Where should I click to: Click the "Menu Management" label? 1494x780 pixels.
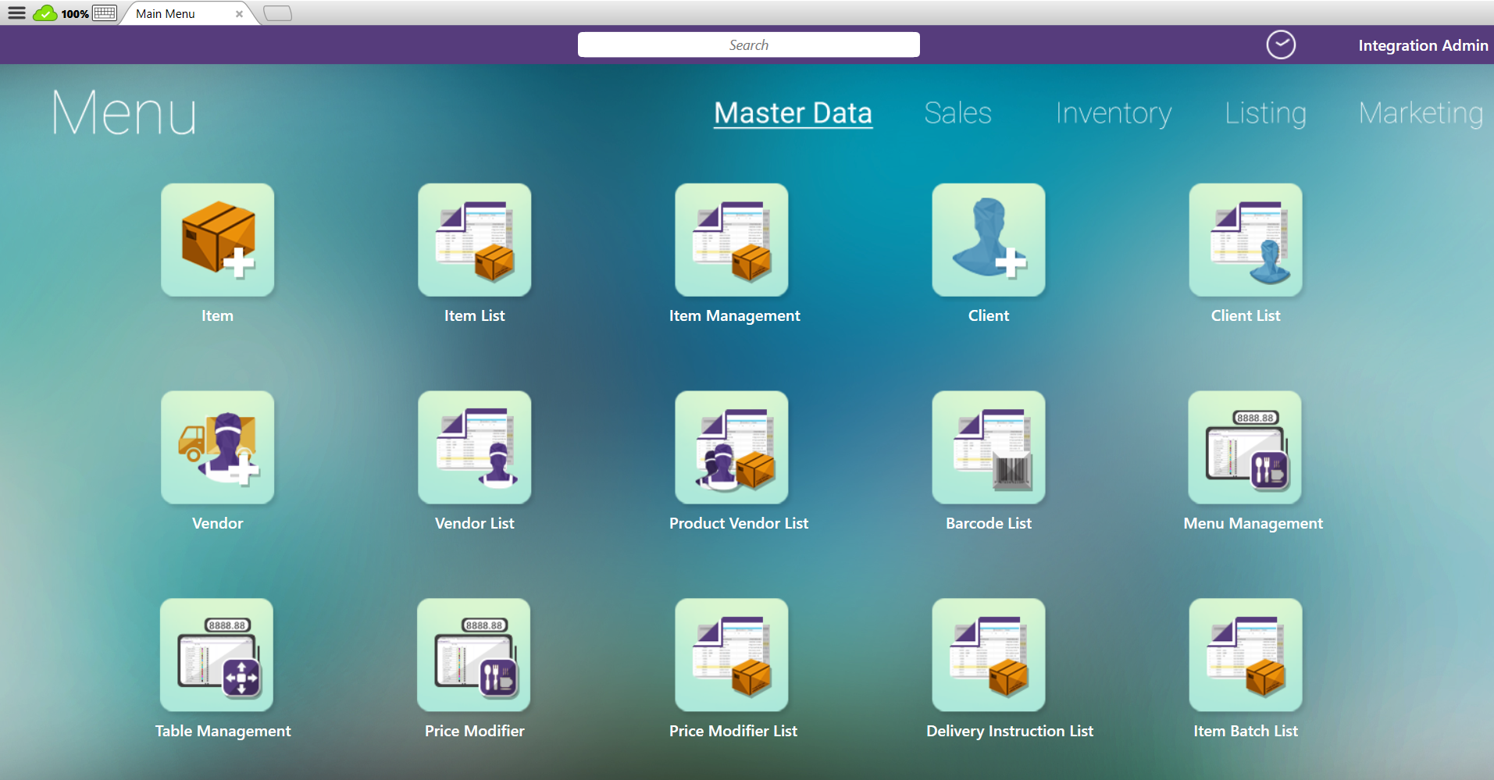[x=1253, y=524]
